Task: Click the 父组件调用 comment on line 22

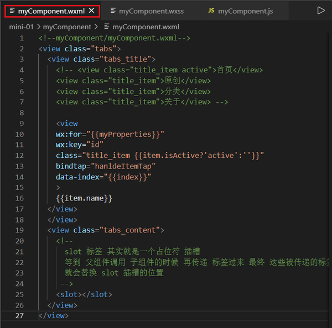Action: [106, 262]
